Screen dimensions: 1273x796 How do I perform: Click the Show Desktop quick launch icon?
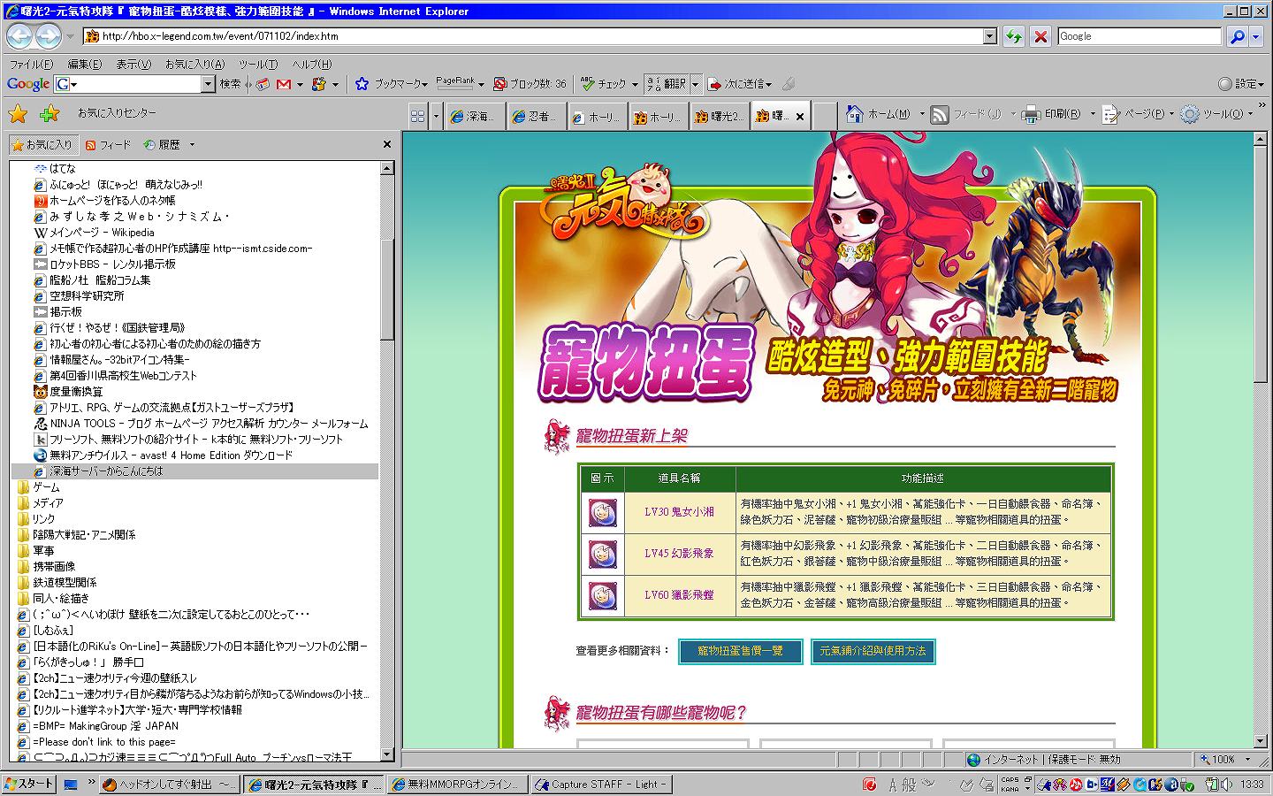[71, 785]
